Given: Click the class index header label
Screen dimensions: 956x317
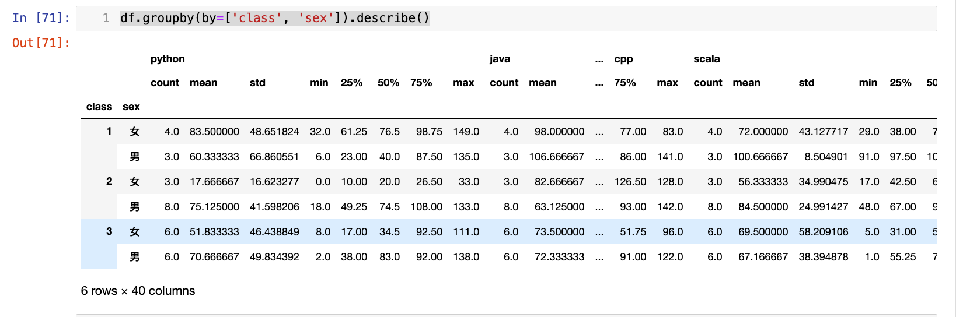Looking at the screenshot, I should (99, 107).
